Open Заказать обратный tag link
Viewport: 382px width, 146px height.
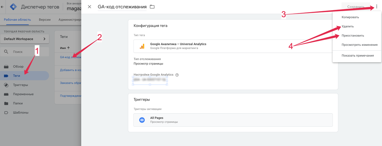(x=71, y=83)
